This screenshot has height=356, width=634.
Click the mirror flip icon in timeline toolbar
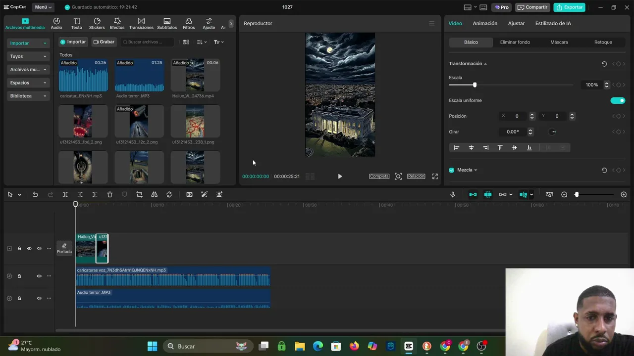click(x=154, y=195)
